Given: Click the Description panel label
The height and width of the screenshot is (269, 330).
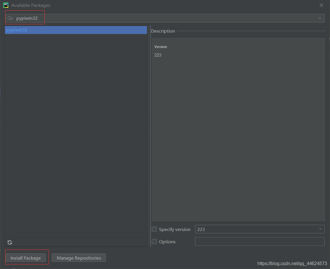Looking at the screenshot, I should 163,31.
